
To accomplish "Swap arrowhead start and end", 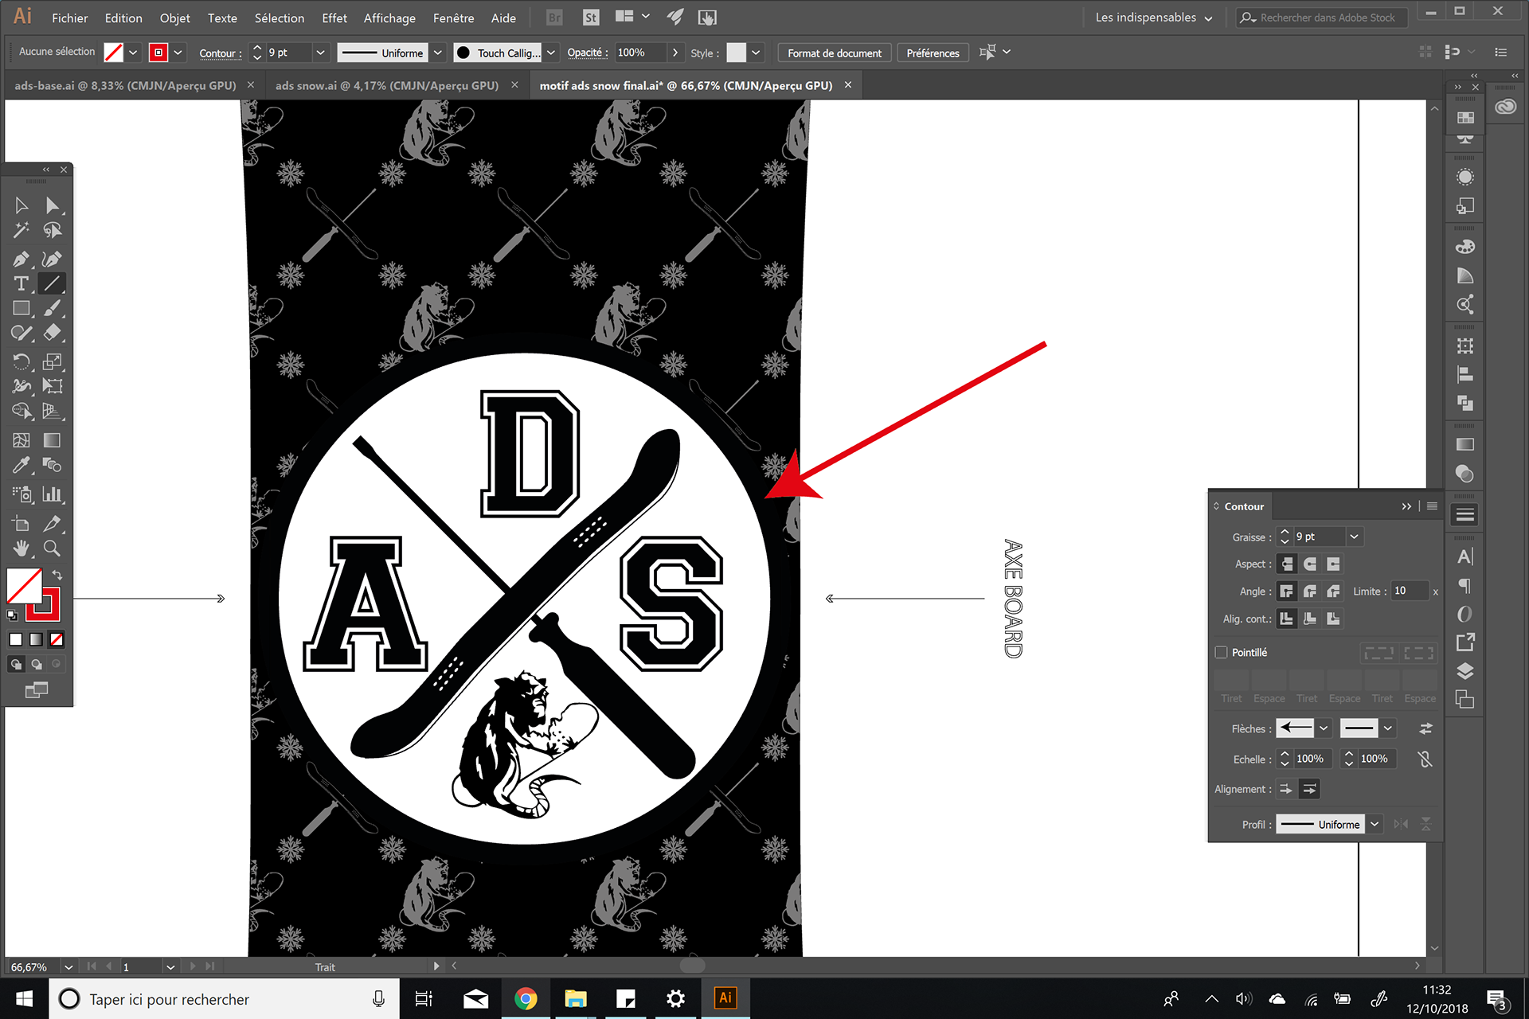I will point(1425,728).
